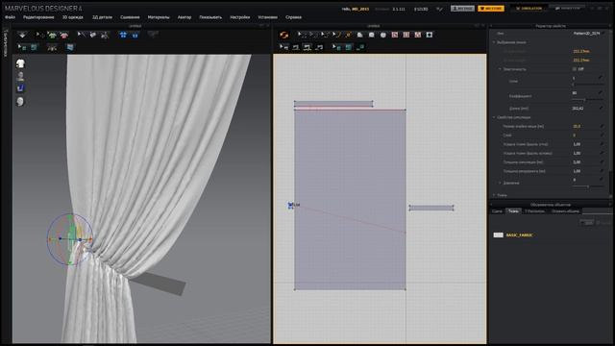Open the Редактирование menu

[38, 17]
